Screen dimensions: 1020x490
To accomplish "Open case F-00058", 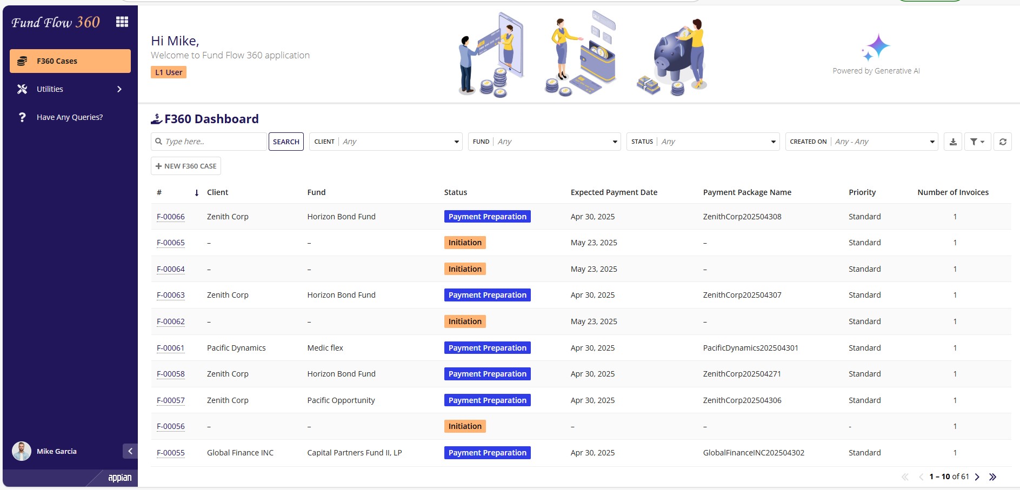I will coord(171,374).
